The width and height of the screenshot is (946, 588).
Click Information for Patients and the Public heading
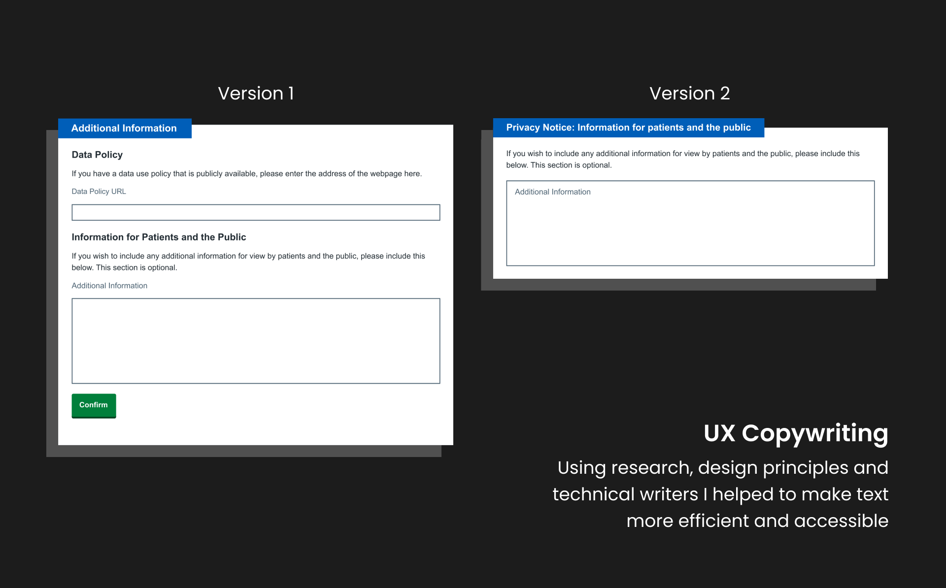159,237
